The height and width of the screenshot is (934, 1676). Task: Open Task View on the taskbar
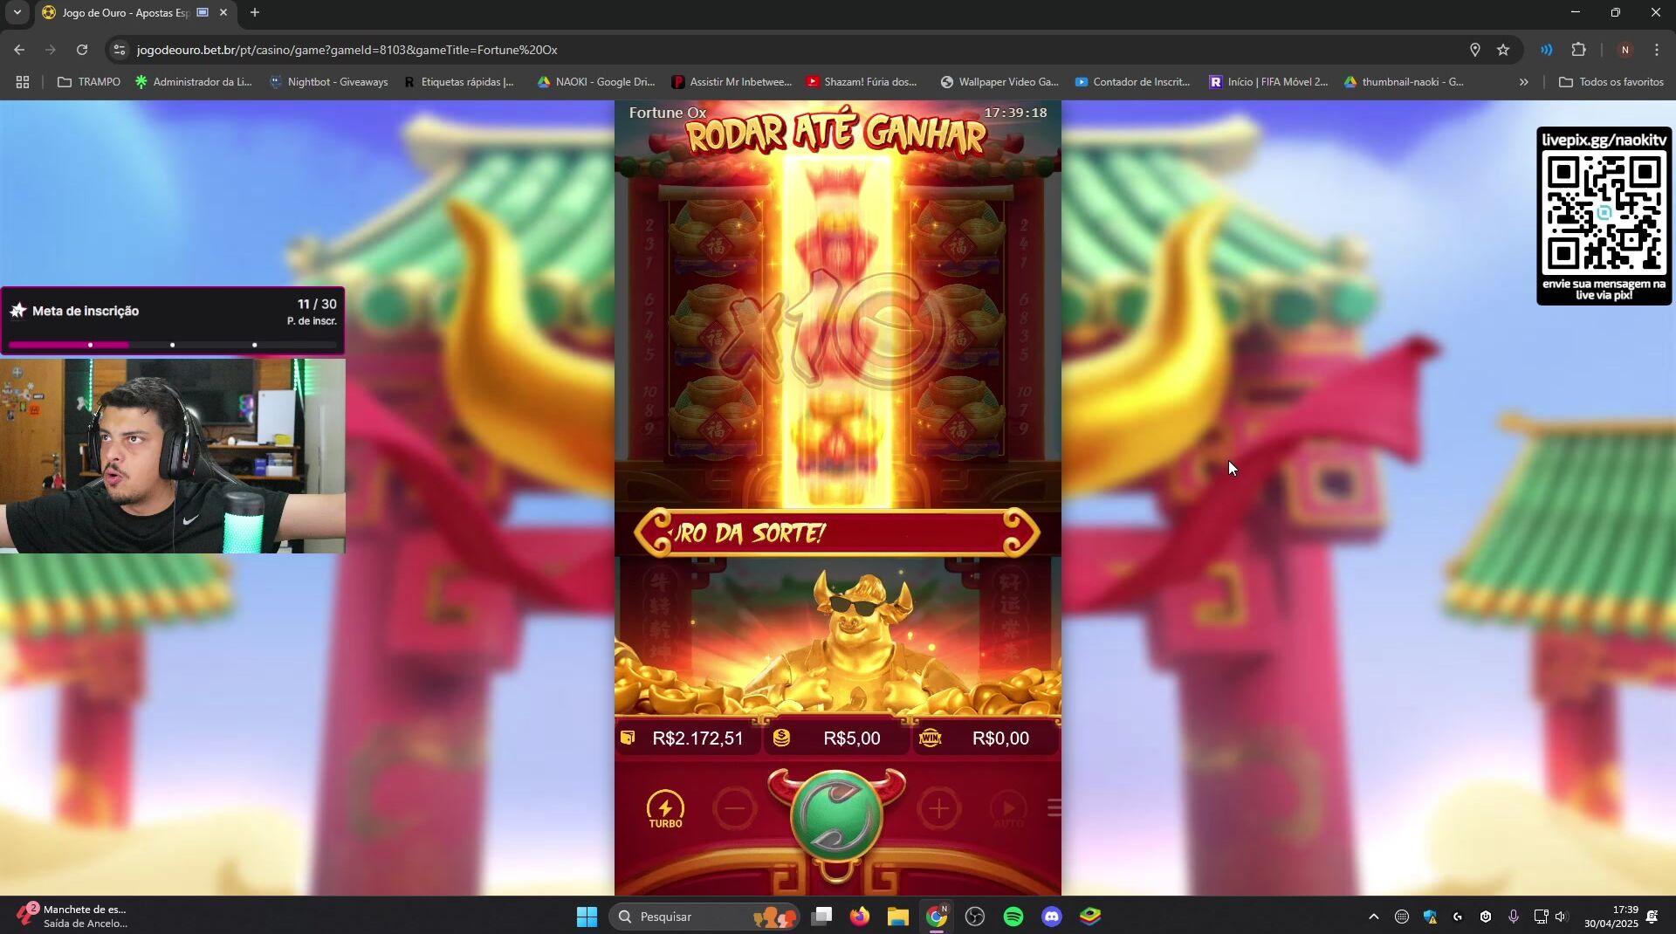click(x=821, y=917)
